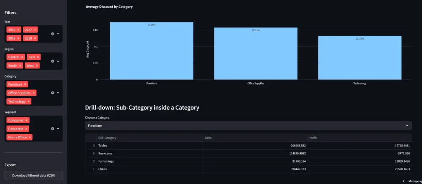The width and height of the screenshot is (422, 184).
Task: Sort table by Profit column header
Action: 360,138
